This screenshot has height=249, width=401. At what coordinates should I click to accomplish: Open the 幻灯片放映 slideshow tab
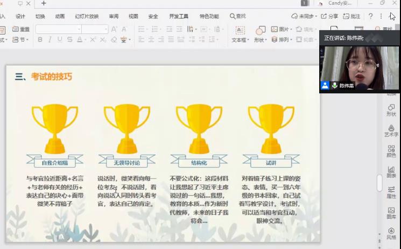click(87, 16)
